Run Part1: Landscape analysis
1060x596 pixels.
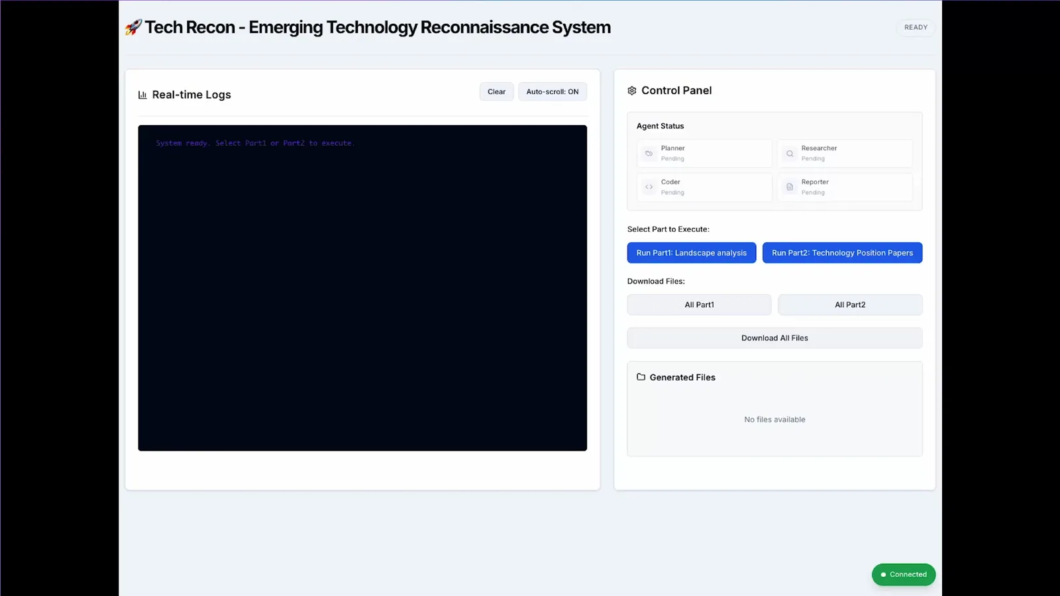pyautogui.click(x=692, y=253)
